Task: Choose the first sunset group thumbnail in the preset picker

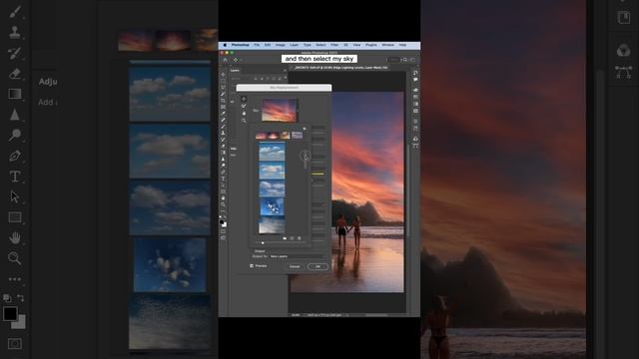Action: 261,136
